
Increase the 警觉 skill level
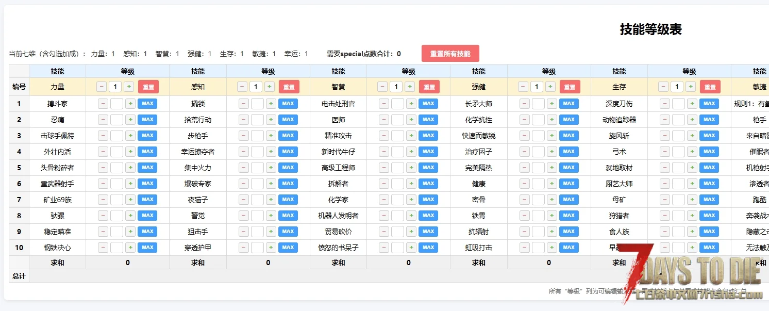click(271, 216)
